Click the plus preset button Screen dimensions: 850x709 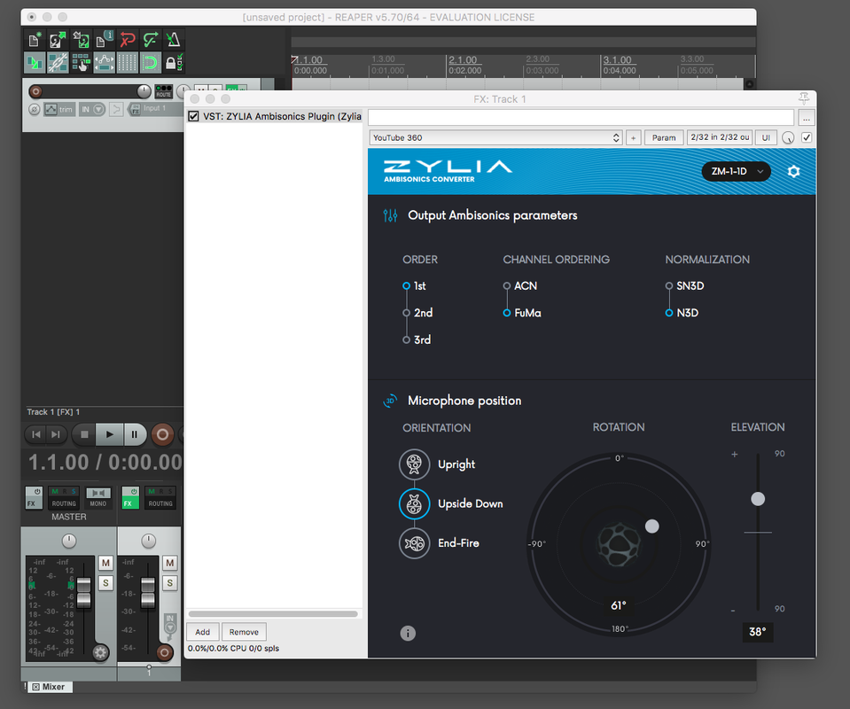pos(633,137)
